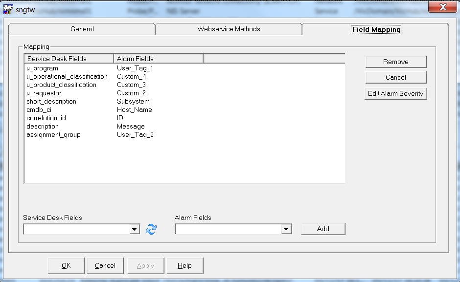Switch to the Webservice Methods tab
460x282 pixels.
pyautogui.click(x=228, y=29)
